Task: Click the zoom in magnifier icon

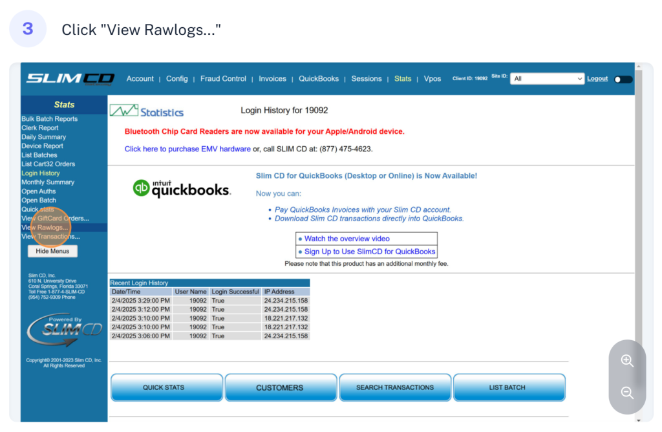Action: (x=626, y=361)
